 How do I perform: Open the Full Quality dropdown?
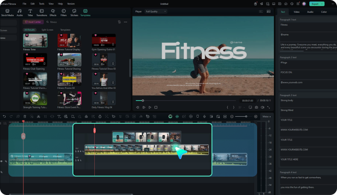pyautogui.click(x=156, y=11)
